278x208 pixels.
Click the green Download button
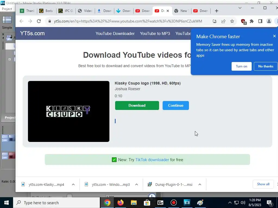click(x=137, y=105)
